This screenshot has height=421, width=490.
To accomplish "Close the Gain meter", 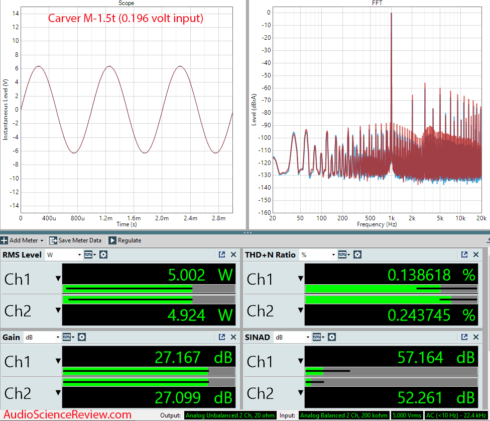I will click(233, 337).
